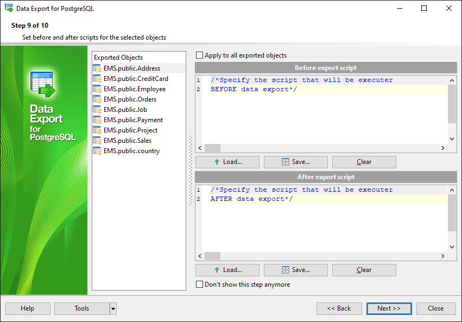Screen dimensions: 462x322
Task: Click the table icon beside EMS.public.Employee
Action: [x=97, y=89]
